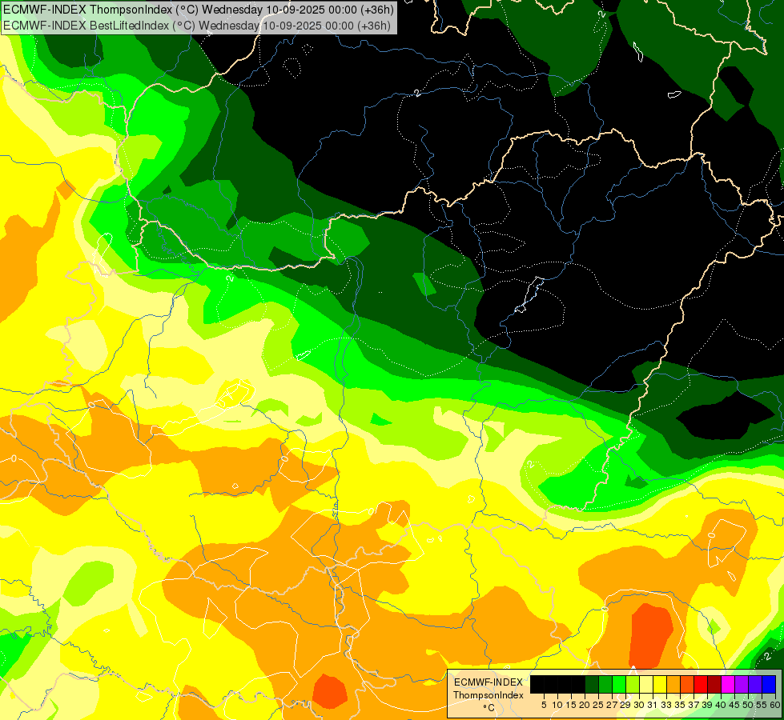Pick the bright green 27–29 legend swatch
784x720 pixels.
point(619,684)
